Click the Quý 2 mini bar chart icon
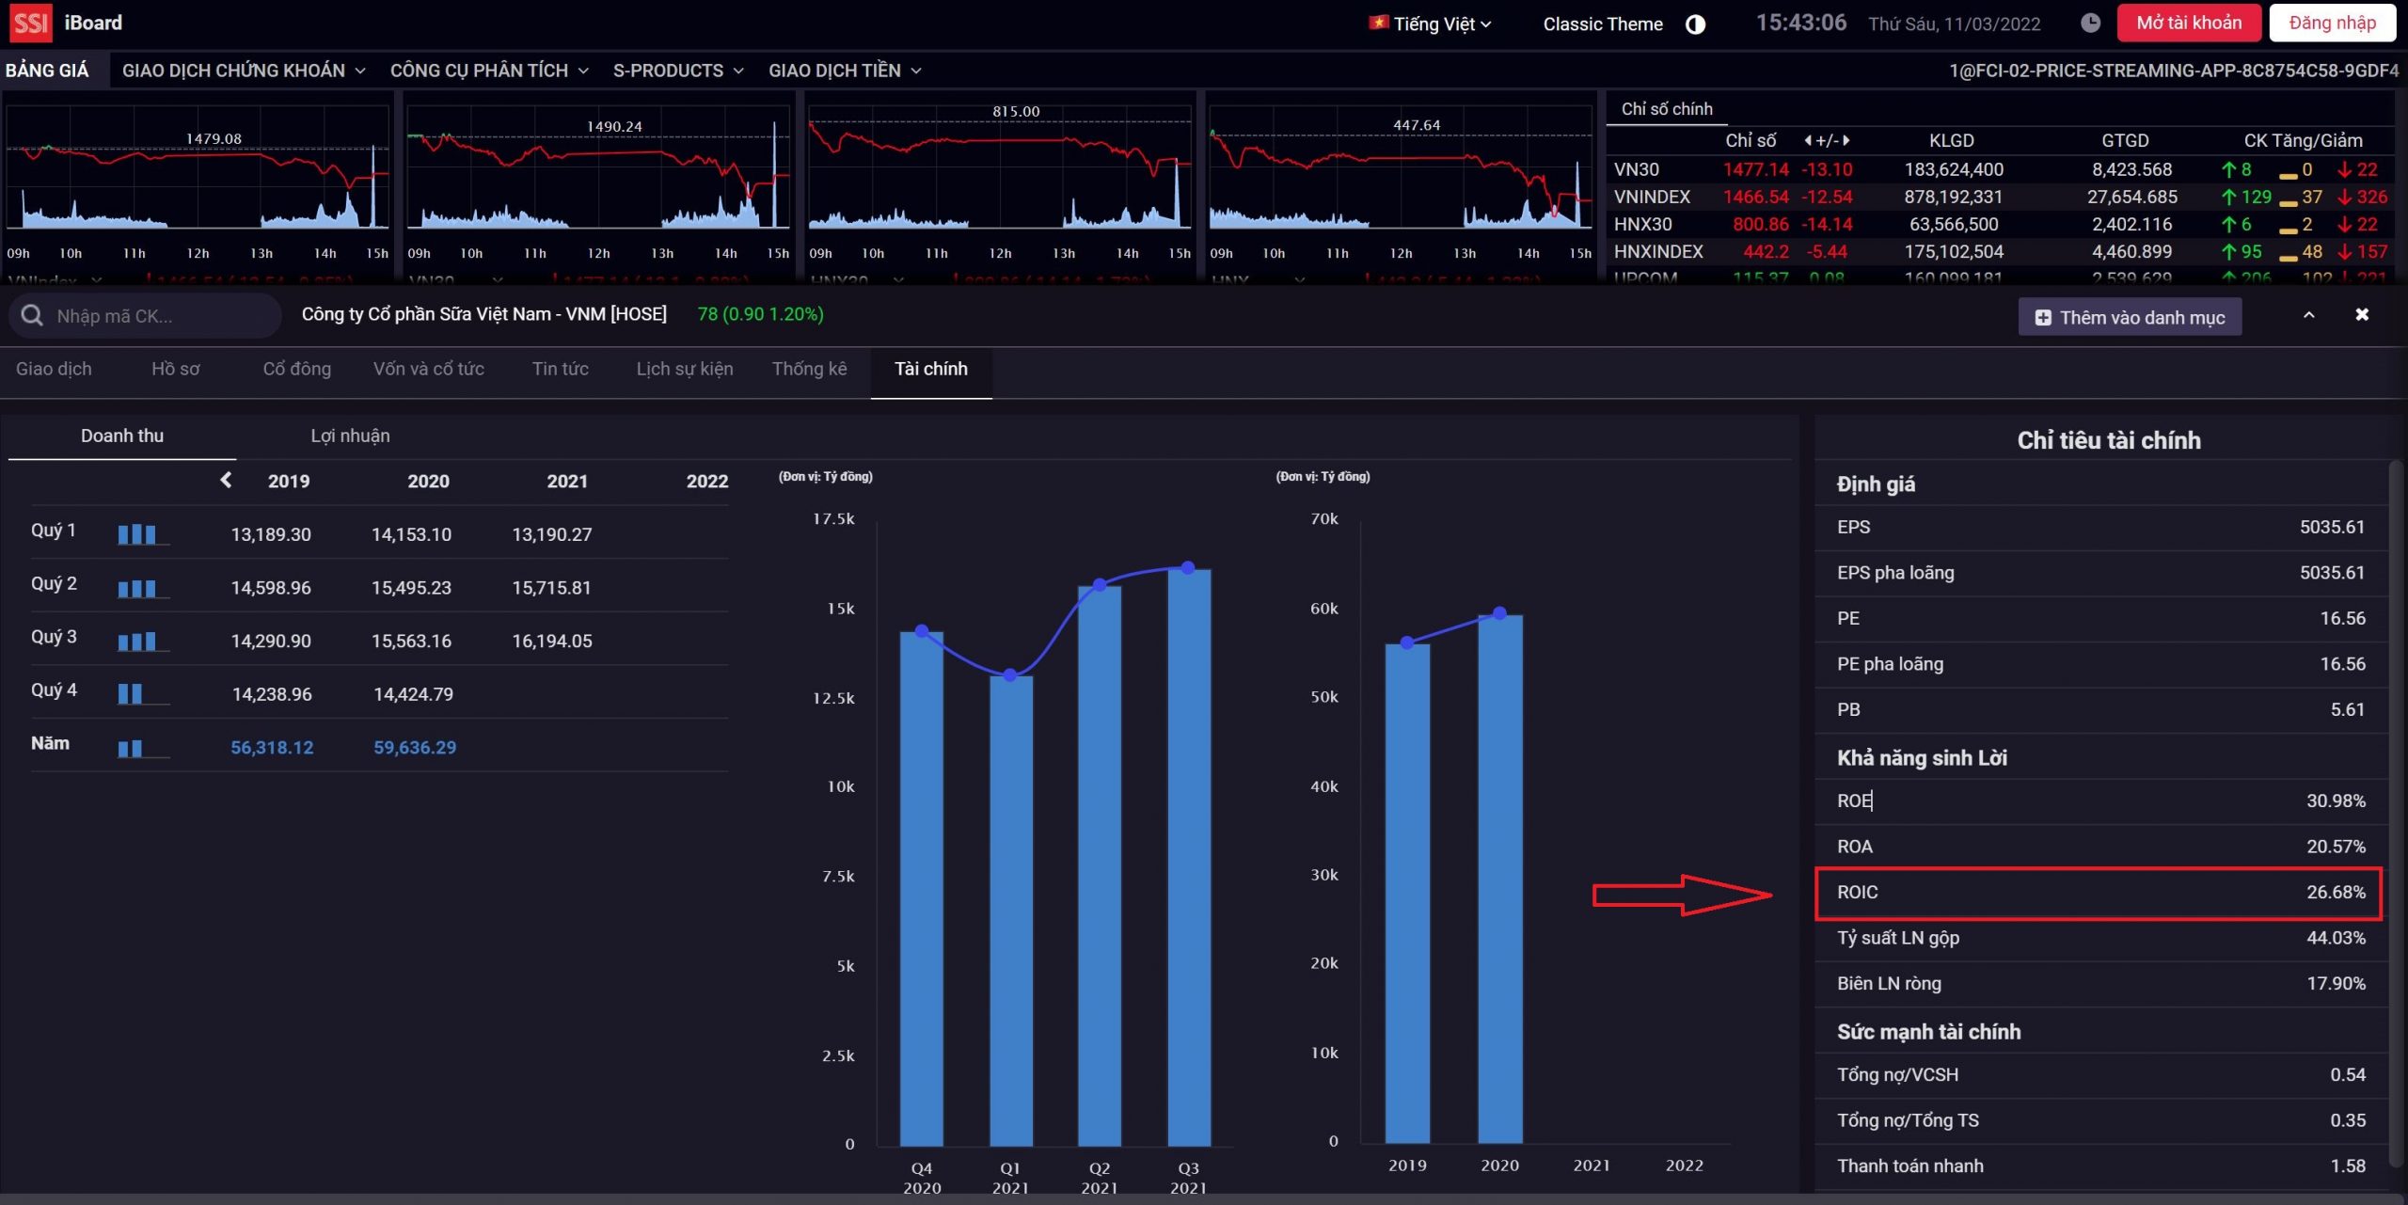The image size is (2408, 1205). [143, 588]
